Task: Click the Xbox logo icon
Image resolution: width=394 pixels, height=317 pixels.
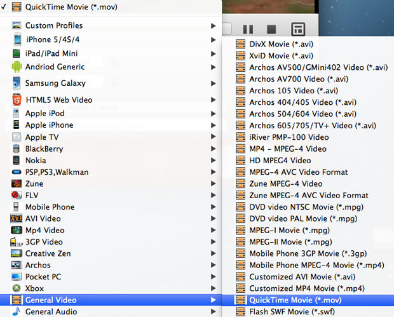Action: 17,288
